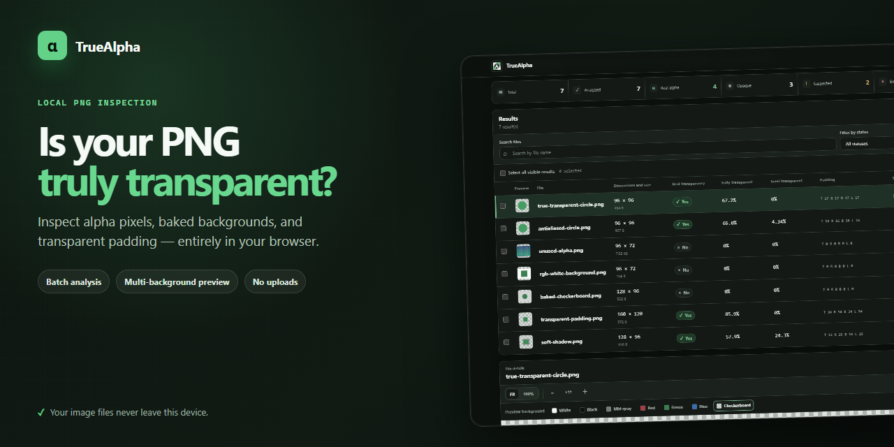Click the unused-alpha.png file name
Viewport: 894px width, 447px height.
click(561, 250)
